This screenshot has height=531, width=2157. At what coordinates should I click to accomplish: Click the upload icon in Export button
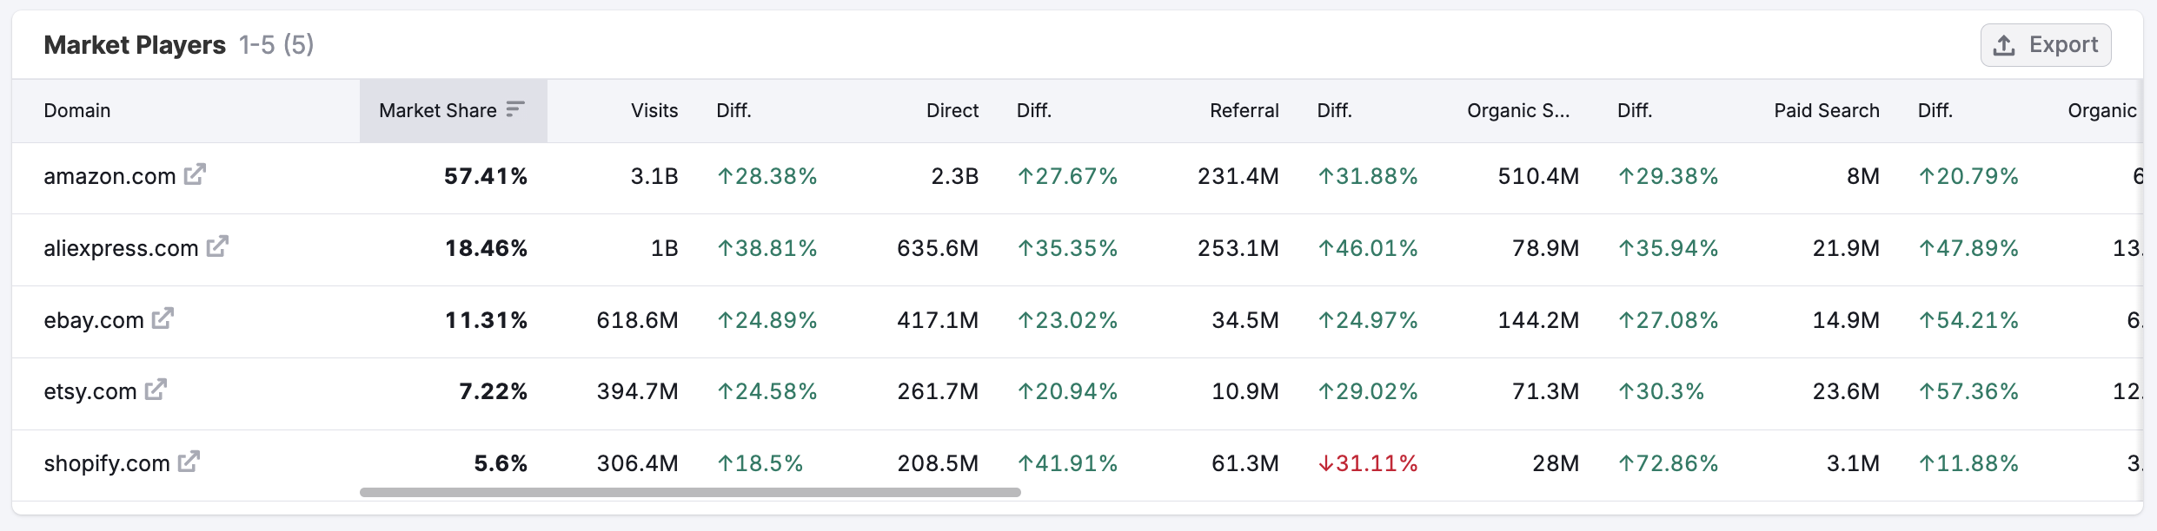click(2004, 45)
